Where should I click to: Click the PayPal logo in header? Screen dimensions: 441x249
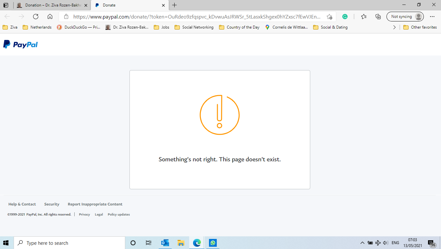coord(20,44)
